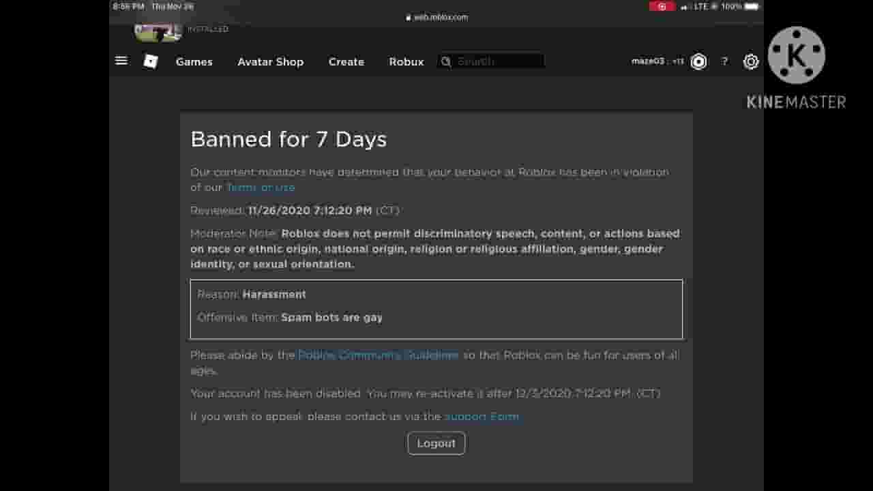Tap the screen recording indicator in status bar

[662, 6]
